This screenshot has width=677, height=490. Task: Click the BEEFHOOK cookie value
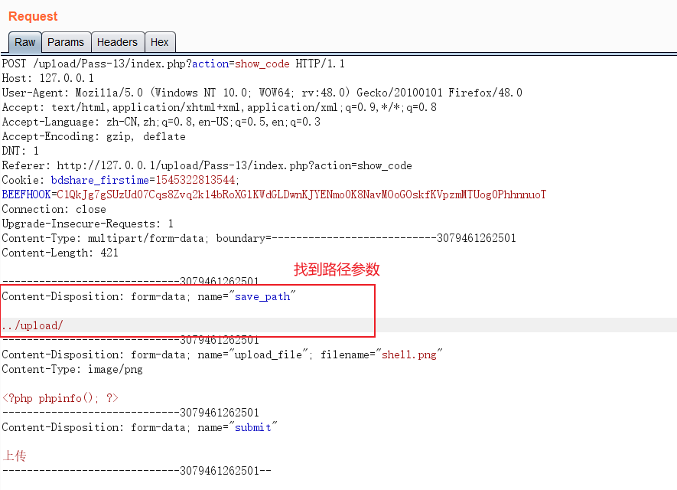(x=301, y=195)
